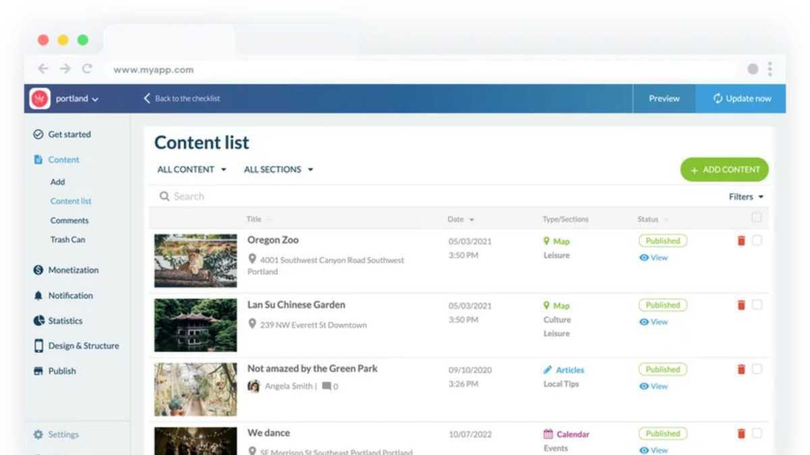Click the Design & Structure phone icon
Image resolution: width=810 pixels, height=455 pixels.
pos(38,346)
